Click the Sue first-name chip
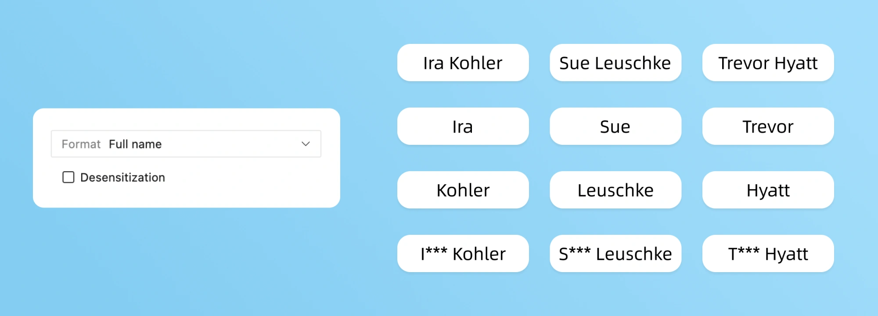Viewport: 878px width, 316px height. (615, 126)
